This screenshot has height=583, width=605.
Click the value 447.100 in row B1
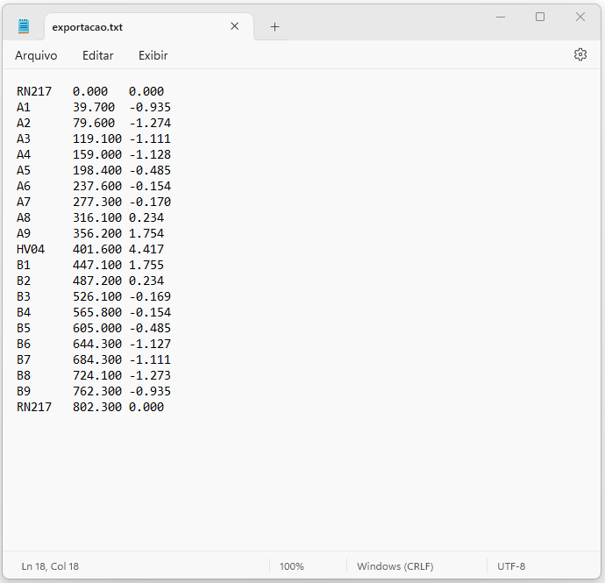pos(97,265)
